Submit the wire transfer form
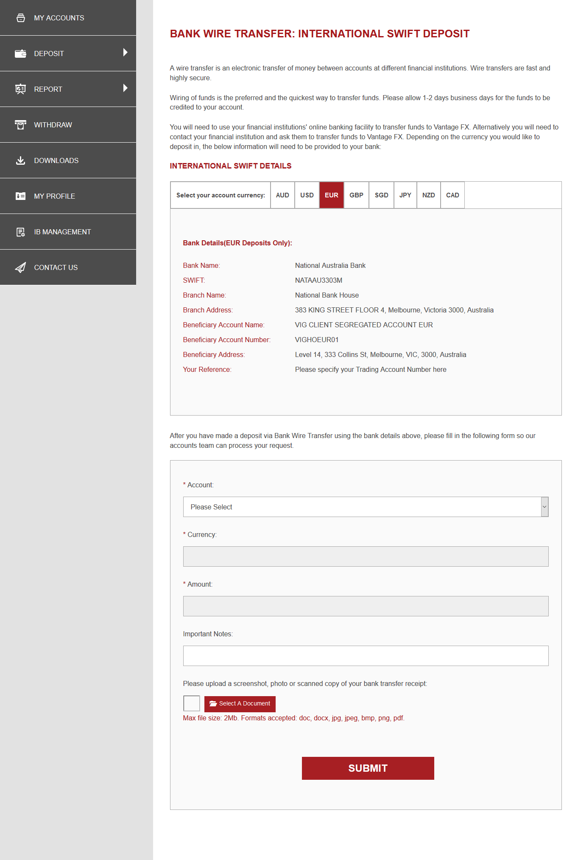Viewport: 578px width, 860px height. click(x=368, y=768)
